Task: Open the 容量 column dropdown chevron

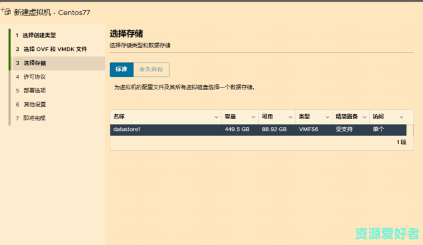Action: [253, 117]
